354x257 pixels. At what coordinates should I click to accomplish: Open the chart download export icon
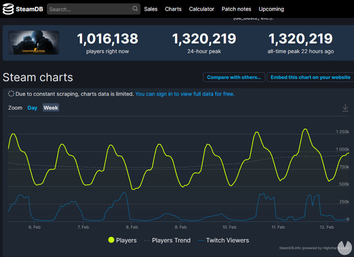pyautogui.click(x=345, y=108)
